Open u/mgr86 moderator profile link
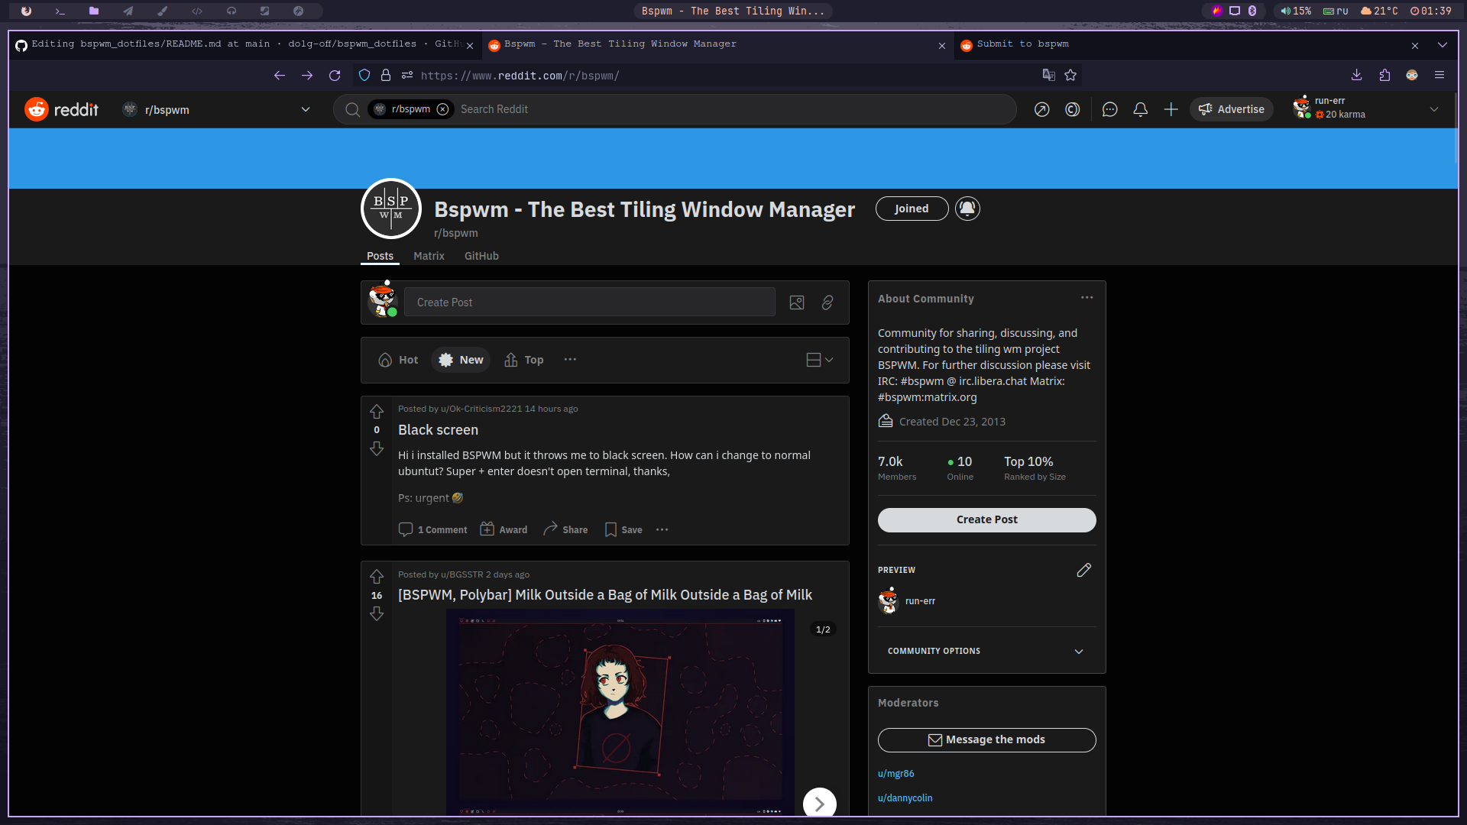1467x825 pixels. click(895, 773)
